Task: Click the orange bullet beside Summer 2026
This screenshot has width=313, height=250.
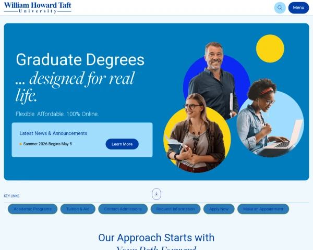Action: tap(20, 144)
